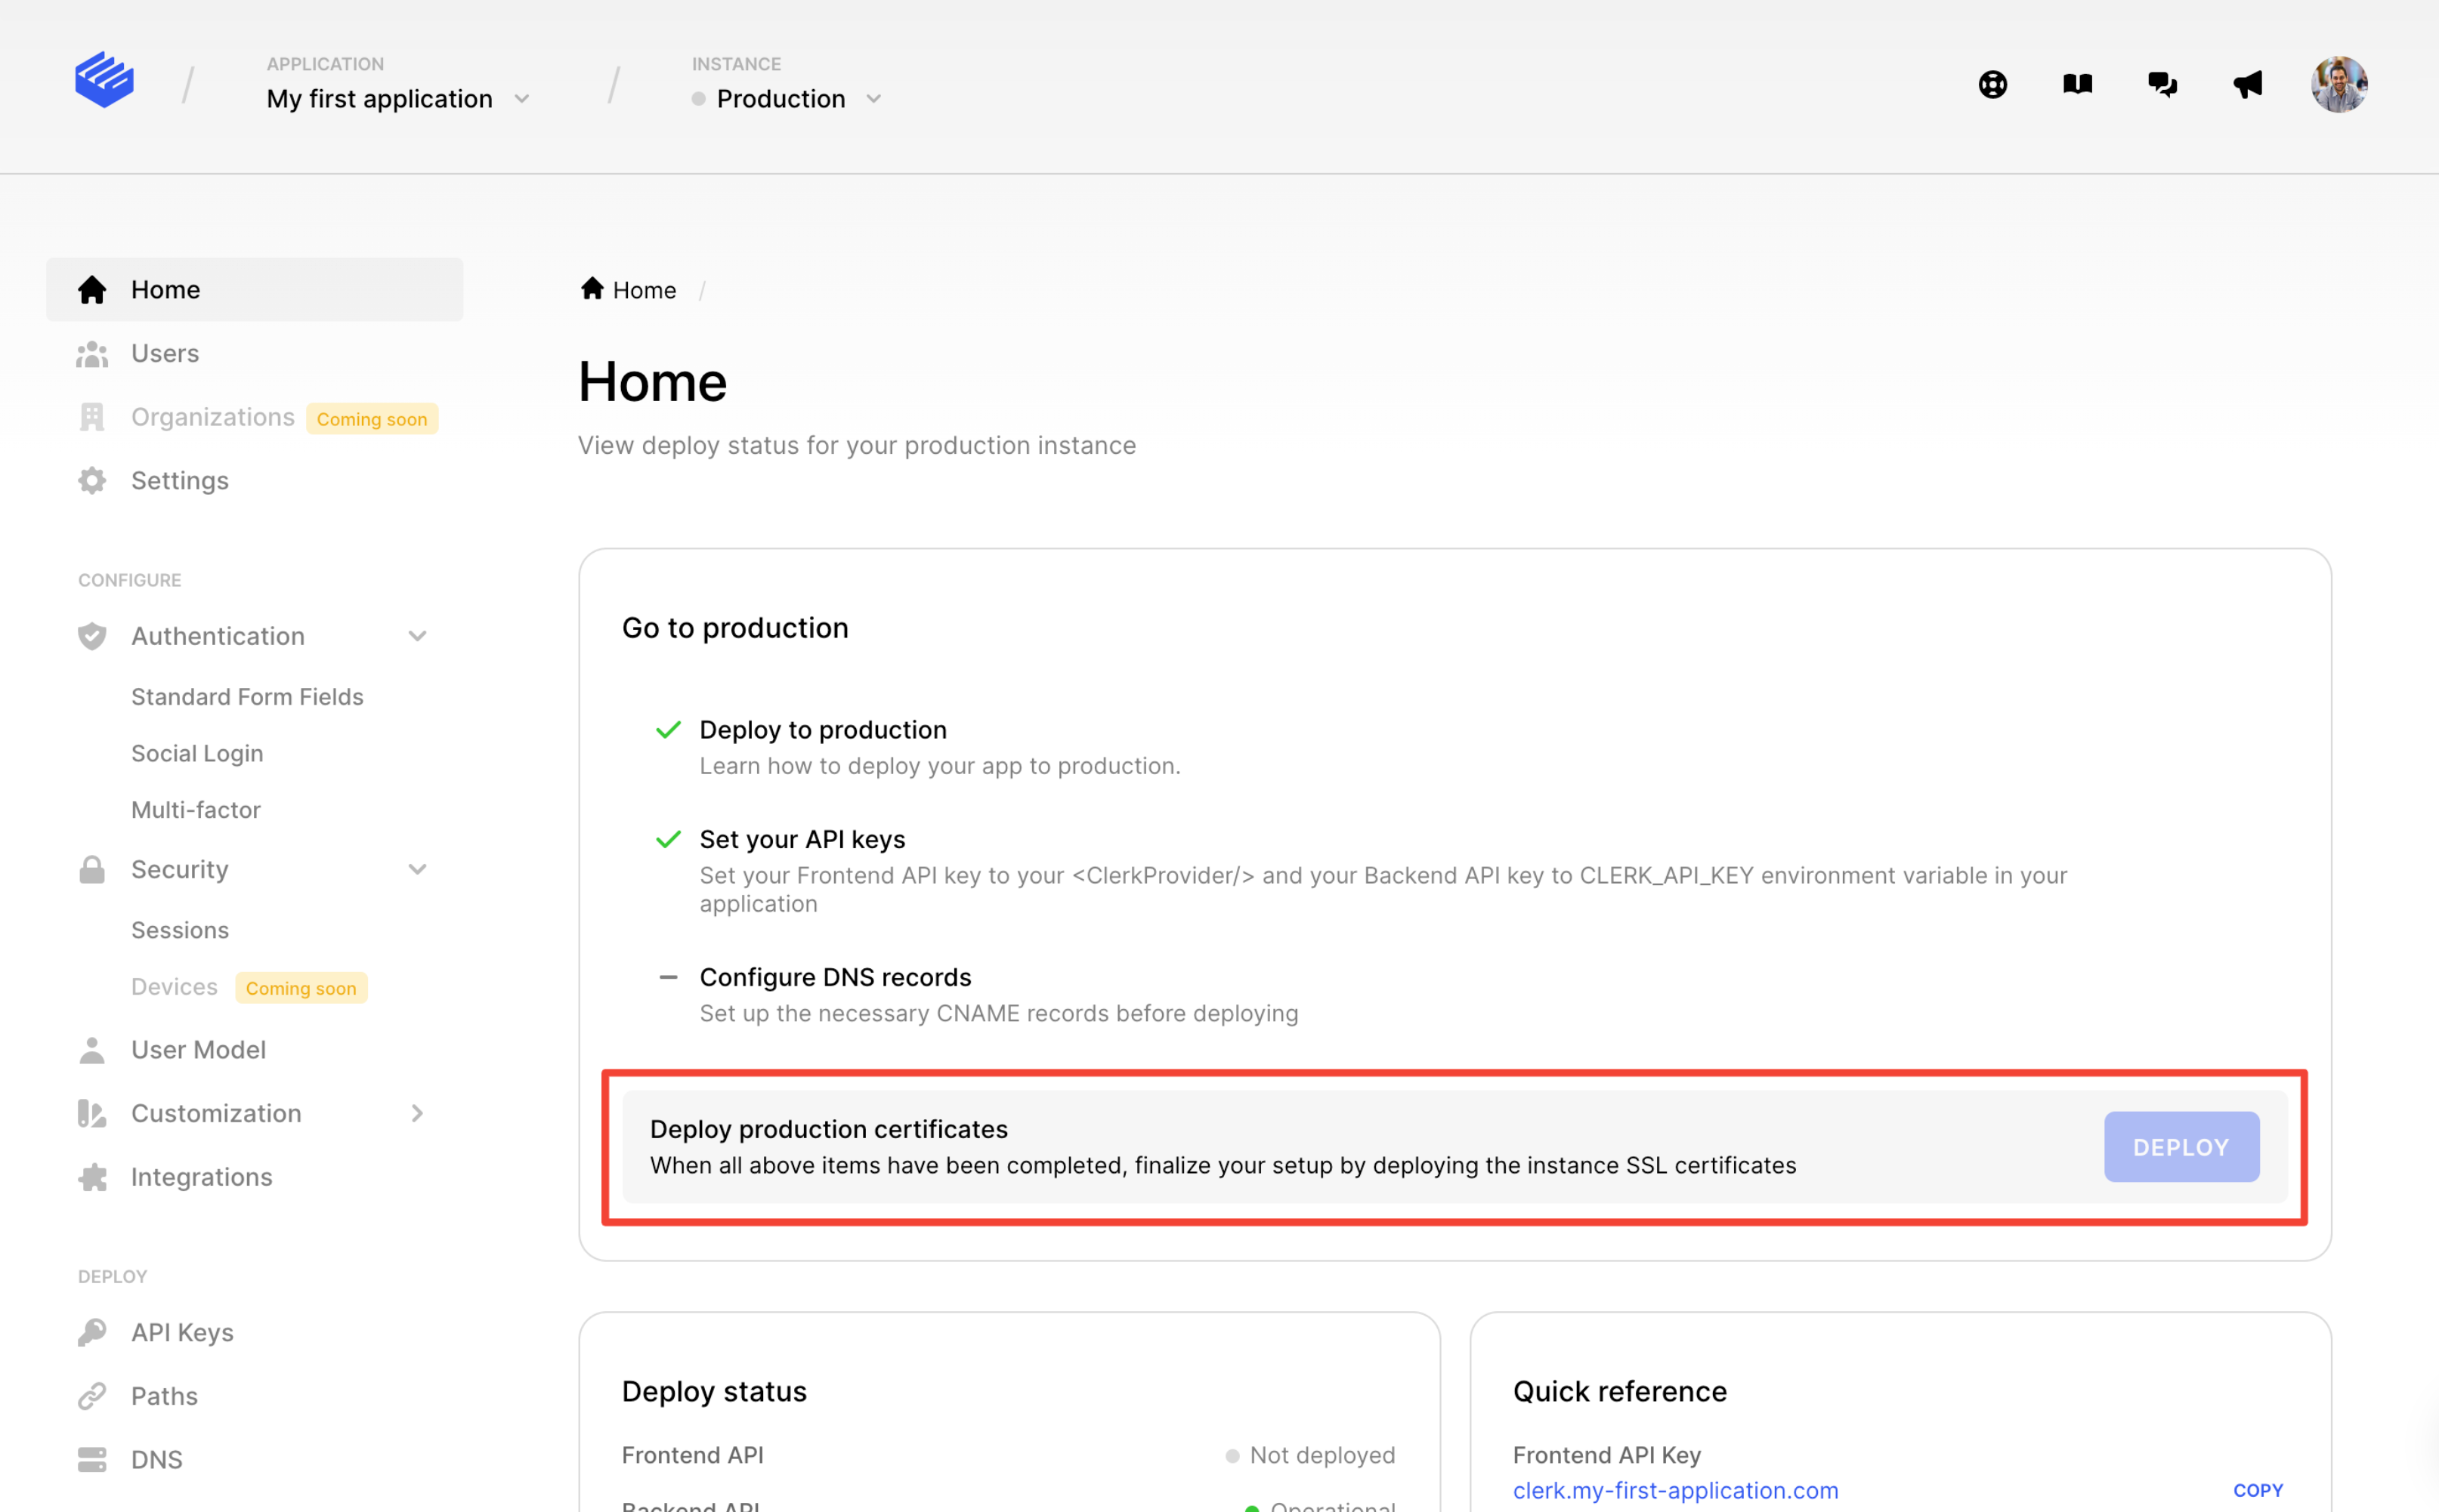Viewport: 2439px width, 1512px height.
Task: Open the chat bubbles icon
Action: [2162, 84]
